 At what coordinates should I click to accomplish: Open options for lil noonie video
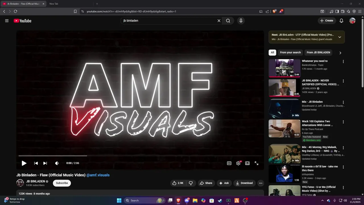point(343,167)
